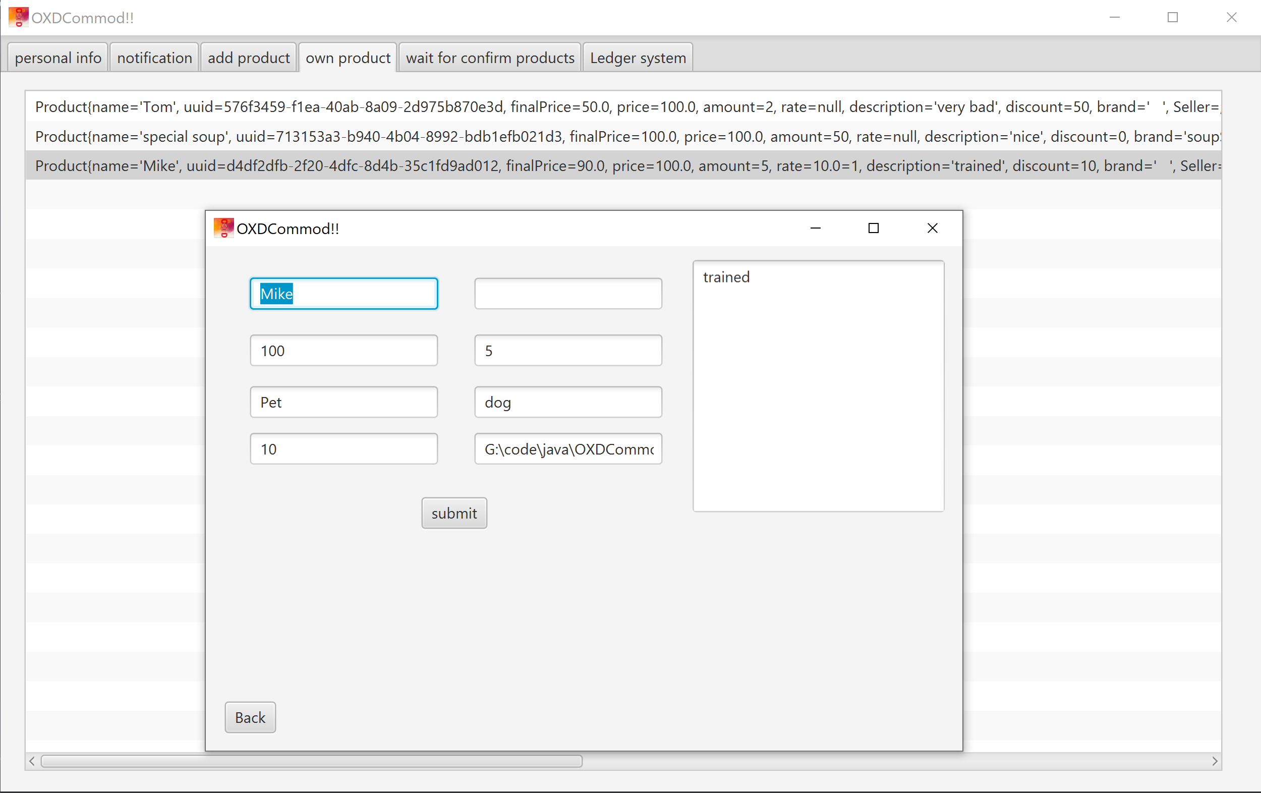Screen dimensions: 1261x793
Task: Click the Back button
Action: click(250, 717)
